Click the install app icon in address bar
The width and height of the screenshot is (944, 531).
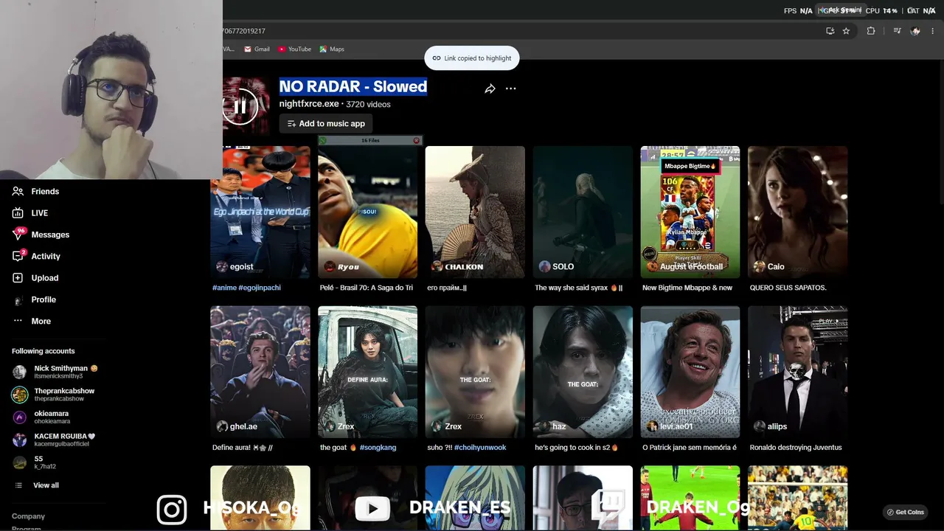coord(830,31)
